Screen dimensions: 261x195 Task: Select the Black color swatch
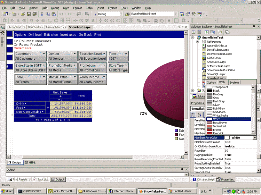(209, 91)
